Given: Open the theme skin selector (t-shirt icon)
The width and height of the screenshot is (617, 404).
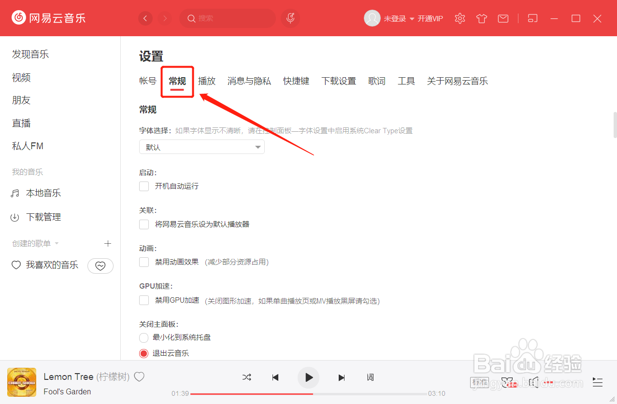Looking at the screenshot, I should pos(481,18).
